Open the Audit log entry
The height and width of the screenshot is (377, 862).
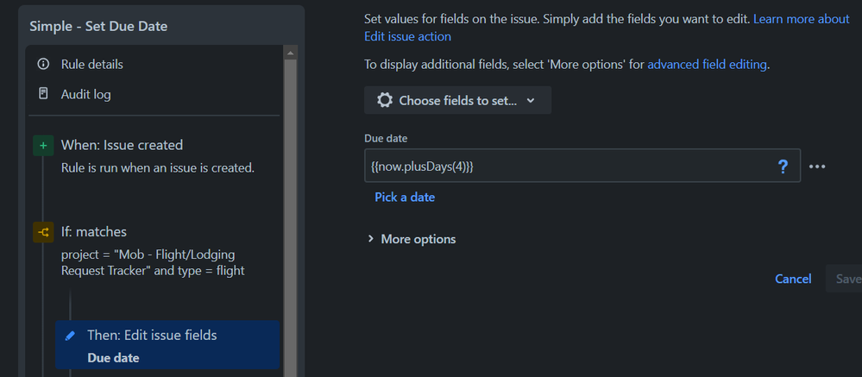pos(85,94)
